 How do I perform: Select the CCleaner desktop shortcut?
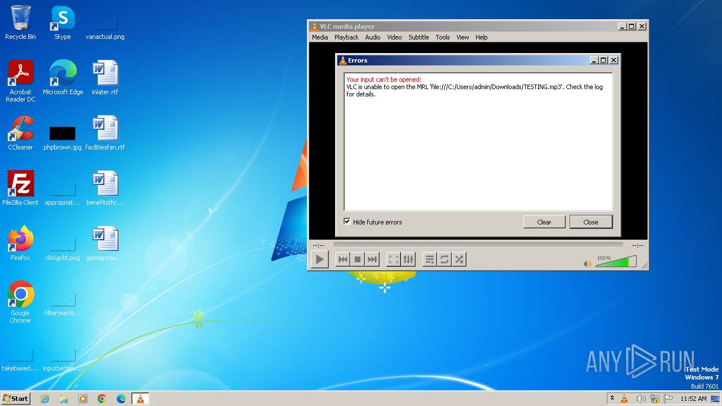20,133
